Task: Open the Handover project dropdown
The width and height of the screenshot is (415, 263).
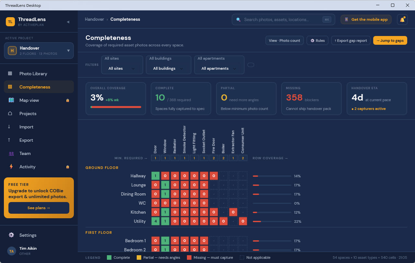Action: [39, 51]
